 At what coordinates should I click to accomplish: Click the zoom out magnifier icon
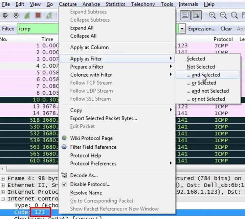coord(223,15)
